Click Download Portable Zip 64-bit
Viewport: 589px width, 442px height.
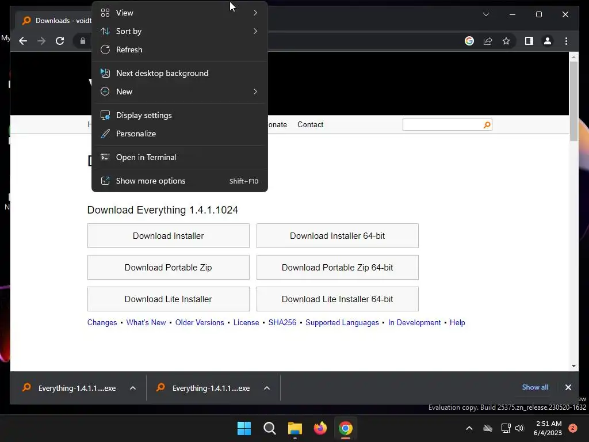[x=337, y=267]
